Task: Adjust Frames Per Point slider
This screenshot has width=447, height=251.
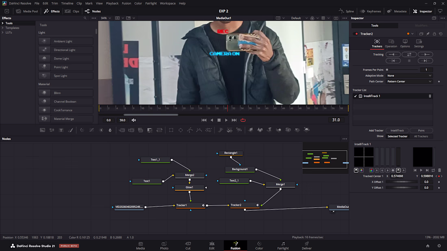Action: point(402,70)
